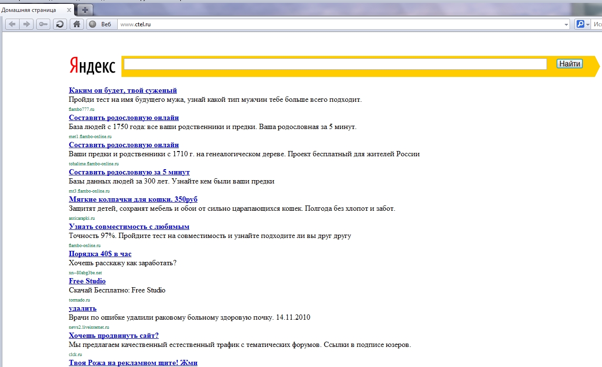602x367 pixels.
Task: Click the met1.flambo-online.ru domain text
Action: [90, 137]
